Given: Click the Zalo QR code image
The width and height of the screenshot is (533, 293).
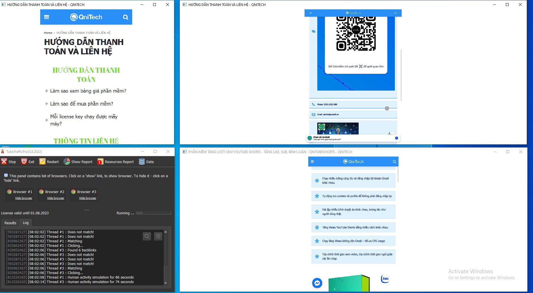Looking at the screenshot, I should (356, 34).
